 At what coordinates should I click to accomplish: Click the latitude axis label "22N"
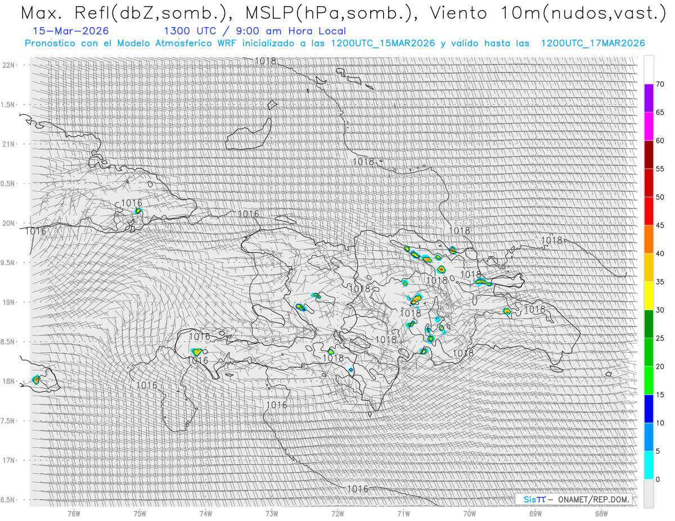pyautogui.click(x=10, y=65)
